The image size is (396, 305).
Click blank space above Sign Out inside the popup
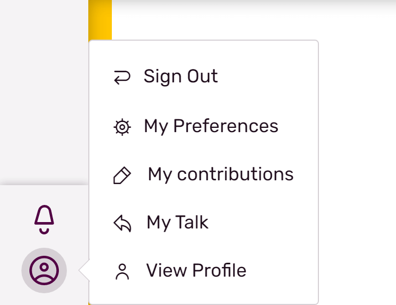pyautogui.click(x=203, y=51)
